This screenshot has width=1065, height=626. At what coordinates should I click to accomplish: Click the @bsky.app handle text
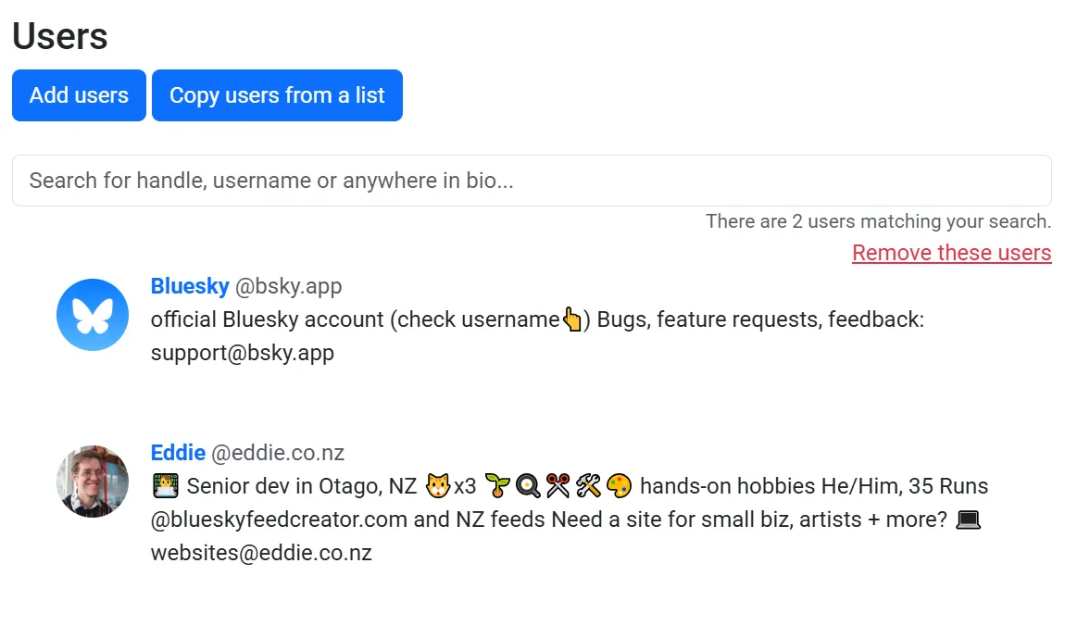click(x=289, y=286)
